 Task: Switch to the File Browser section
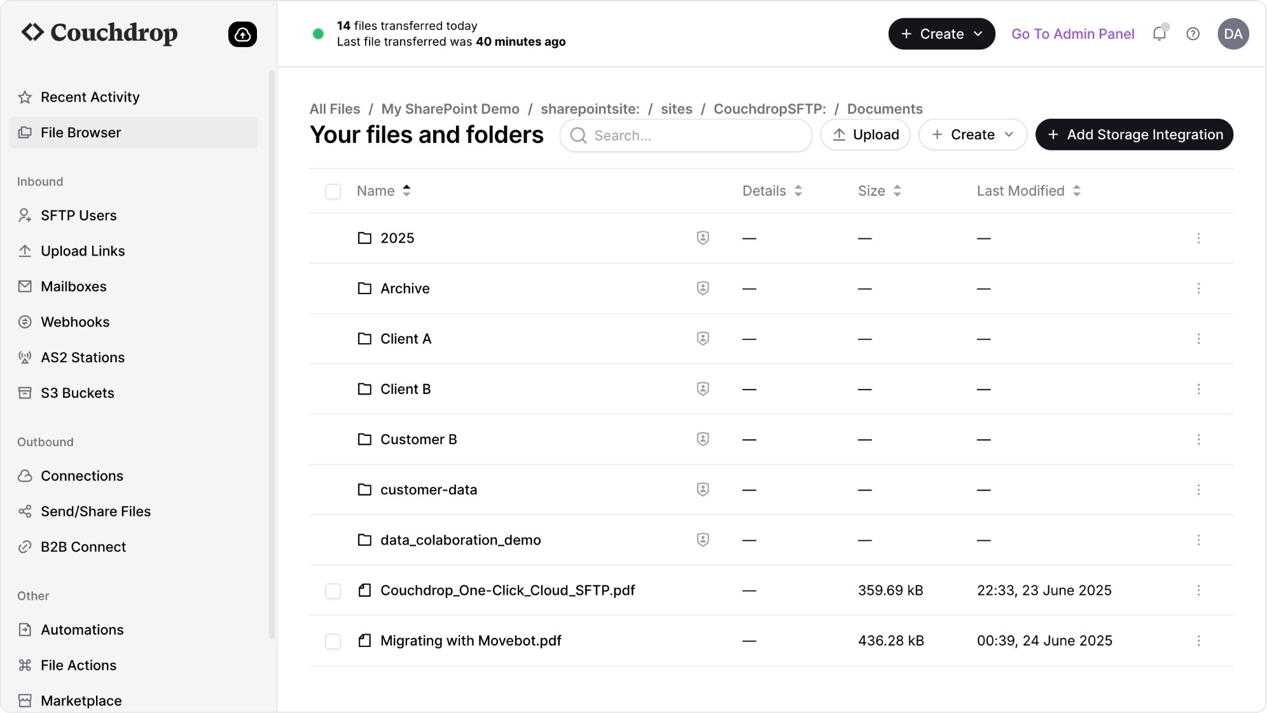coord(81,132)
